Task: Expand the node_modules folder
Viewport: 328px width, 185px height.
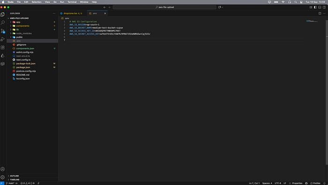Action: coord(11,33)
